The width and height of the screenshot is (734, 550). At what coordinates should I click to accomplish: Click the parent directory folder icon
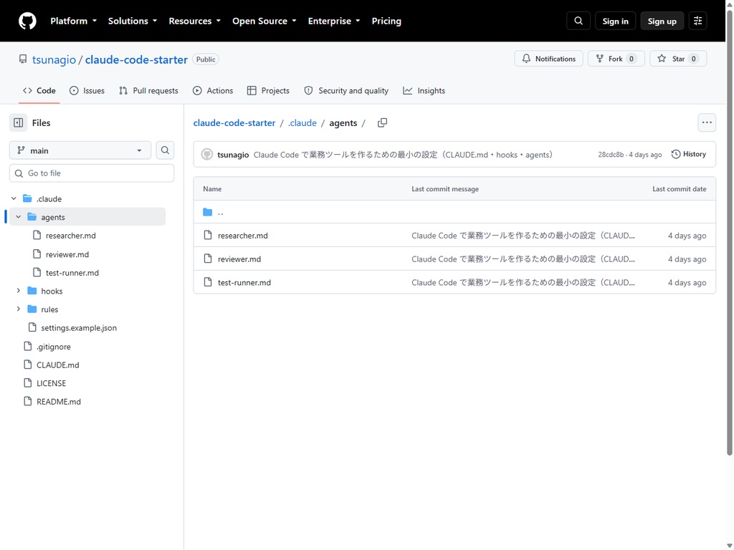point(207,212)
